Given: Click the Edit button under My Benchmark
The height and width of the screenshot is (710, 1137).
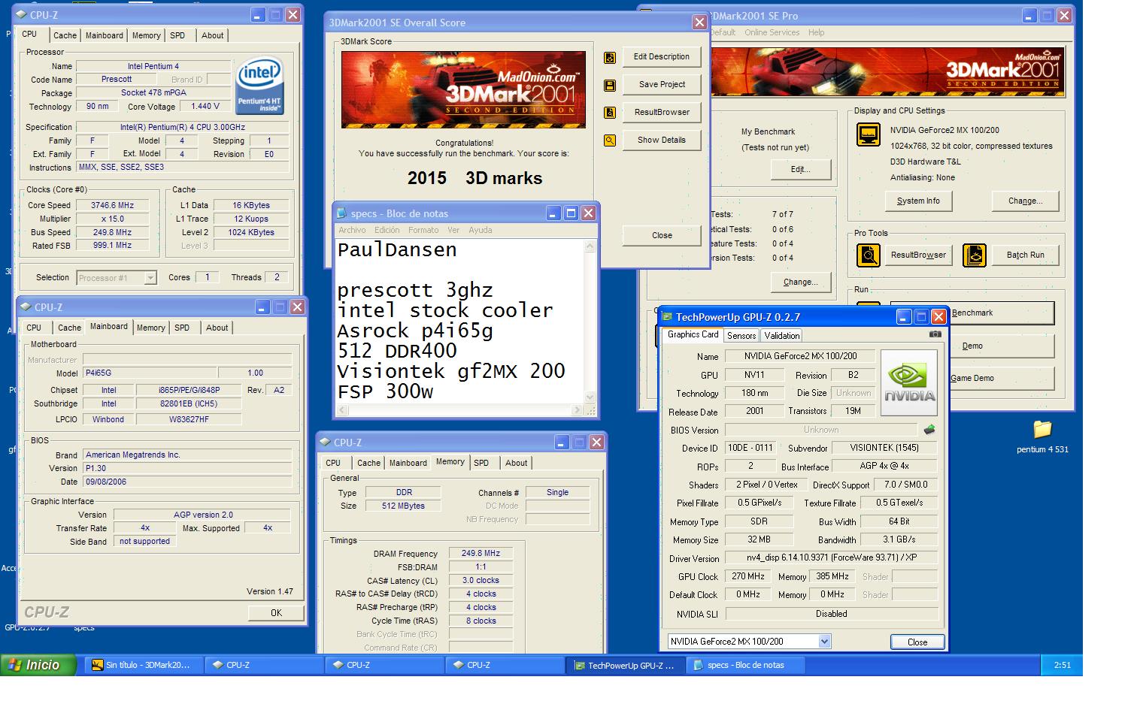Looking at the screenshot, I should coord(801,170).
